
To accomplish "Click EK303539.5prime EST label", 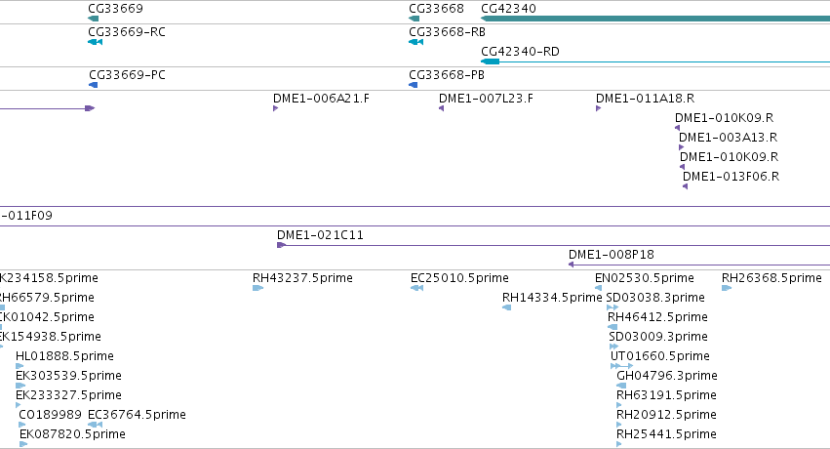I will coord(69,376).
